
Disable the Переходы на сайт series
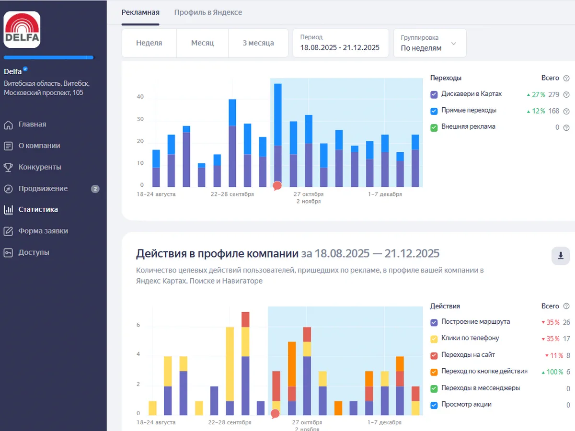pos(434,355)
